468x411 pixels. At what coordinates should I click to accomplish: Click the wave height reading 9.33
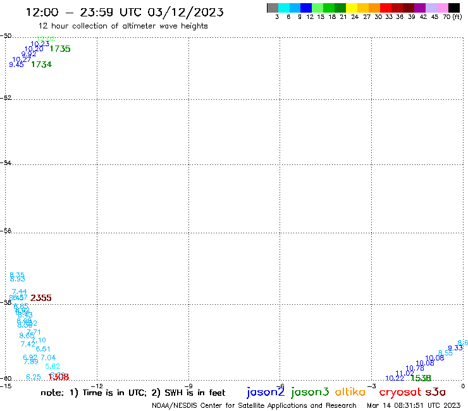point(455,348)
